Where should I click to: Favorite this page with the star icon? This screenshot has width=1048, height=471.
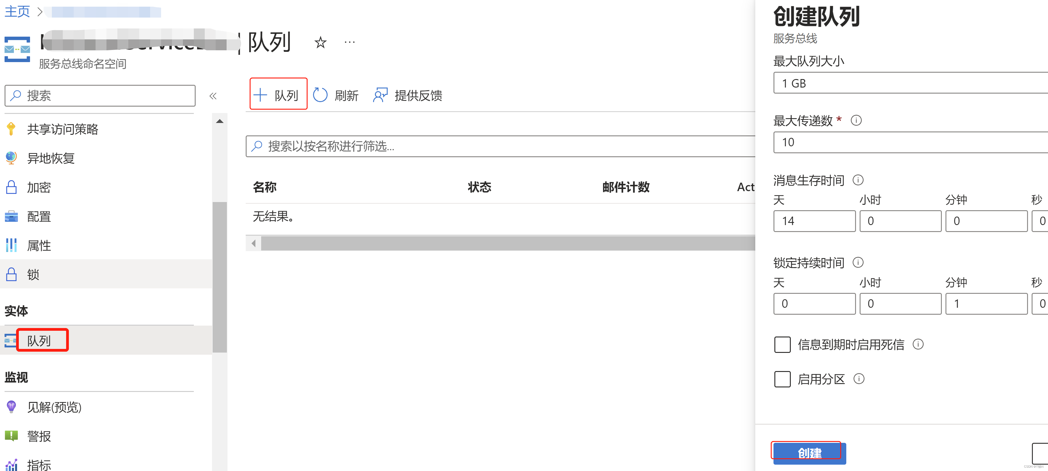(321, 42)
